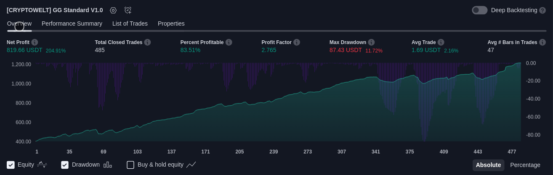Click Avg Trade info icon
This screenshot has width=553, height=175.
click(x=441, y=42)
